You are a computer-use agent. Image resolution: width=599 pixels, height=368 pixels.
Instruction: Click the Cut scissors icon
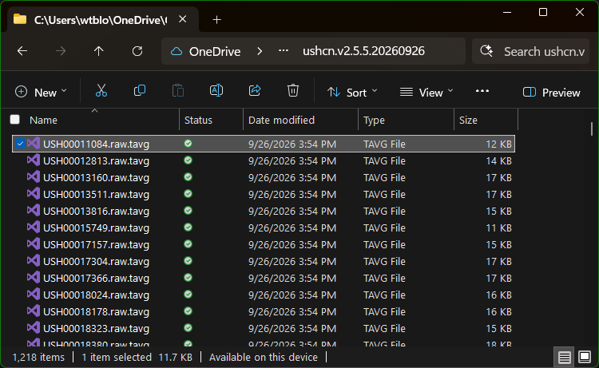tap(101, 91)
